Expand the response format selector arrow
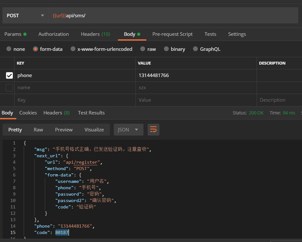The image size is (302, 242). [136, 129]
